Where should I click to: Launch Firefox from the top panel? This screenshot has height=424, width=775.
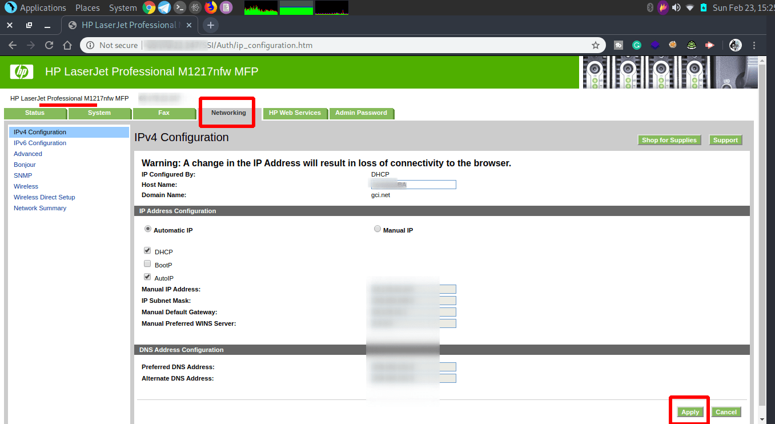pyautogui.click(x=211, y=7)
